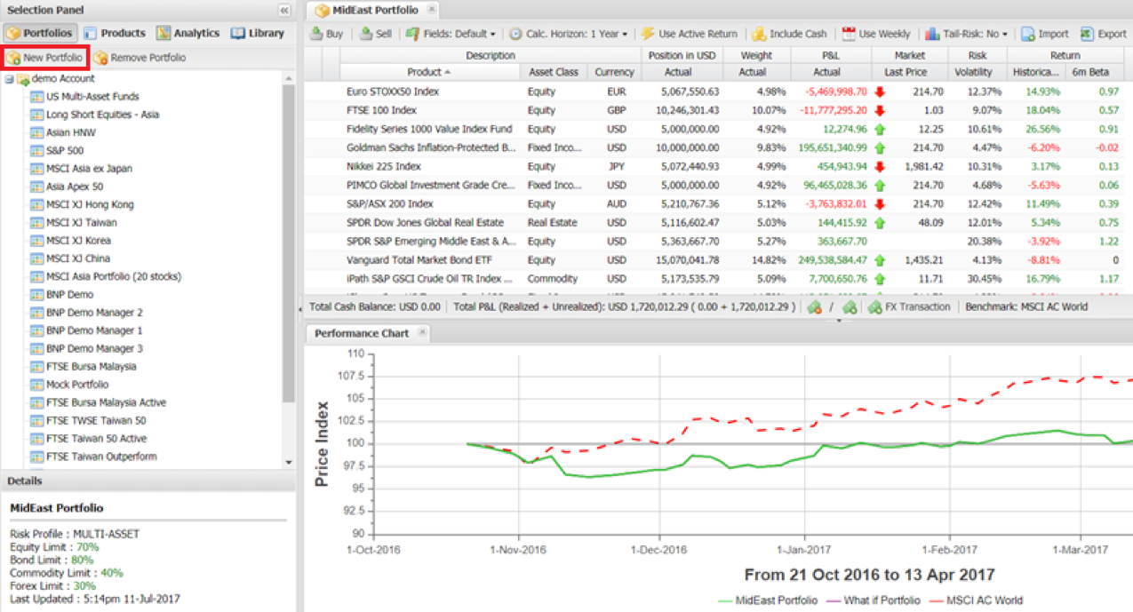The width and height of the screenshot is (1133, 612).
Task: Toggle MidEast Portfolio series in chart legend
Action: 767,600
